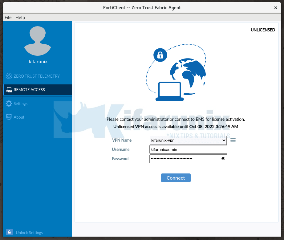
Task: Open the REMOTE ACCESS sidebar label
Action: pyautogui.click(x=29, y=90)
